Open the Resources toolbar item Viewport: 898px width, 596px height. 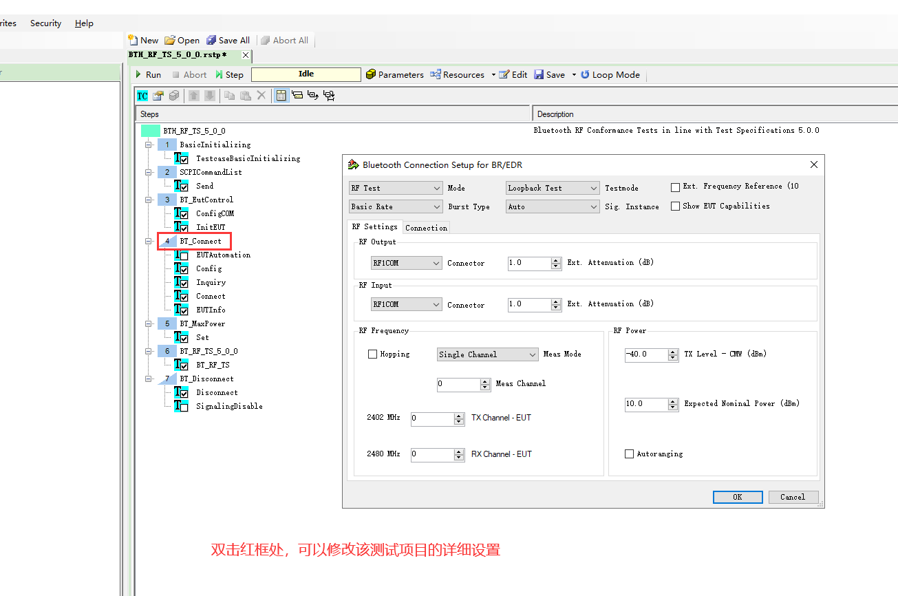(458, 74)
